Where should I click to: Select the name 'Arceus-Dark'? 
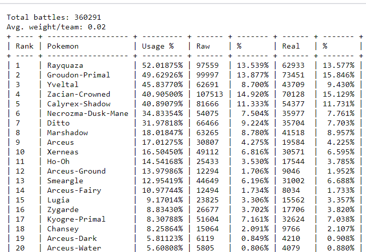[72, 238]
